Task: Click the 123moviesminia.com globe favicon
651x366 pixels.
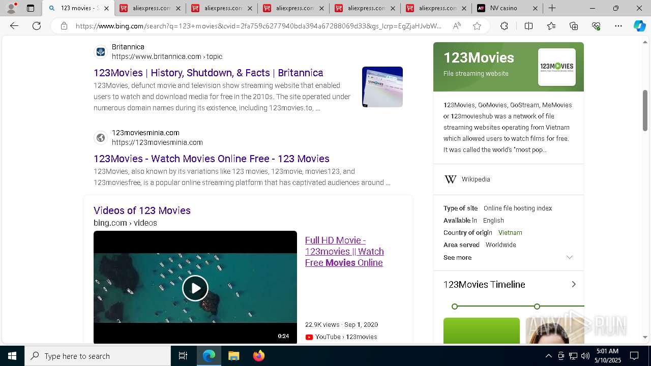Action: pyautogui.click(x=101, y=137)
